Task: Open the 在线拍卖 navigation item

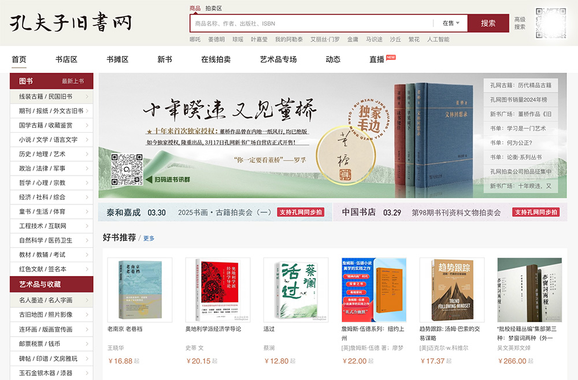Action: coord(216,59)
